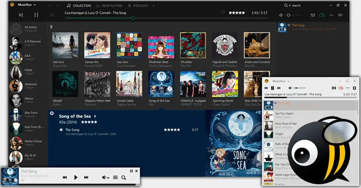The width and height of the screenshot is (361, 188).
Task: Open the Sanam Re album cover
Action: 97,45
